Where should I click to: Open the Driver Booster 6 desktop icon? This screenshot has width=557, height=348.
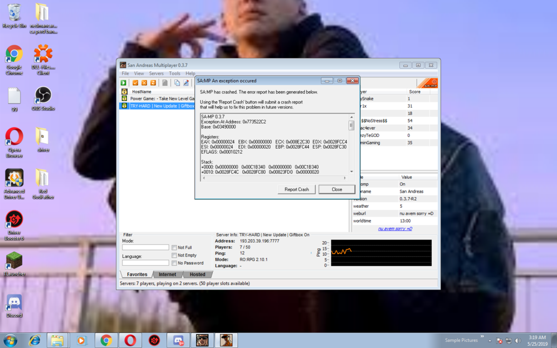click(14, 225)
